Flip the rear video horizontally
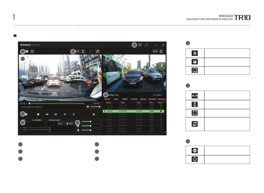Screen dimensions: 264x193 click(x=155, y=51)
